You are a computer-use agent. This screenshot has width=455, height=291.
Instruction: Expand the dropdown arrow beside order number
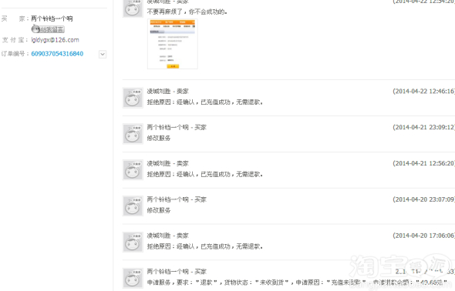click(103, 54)
